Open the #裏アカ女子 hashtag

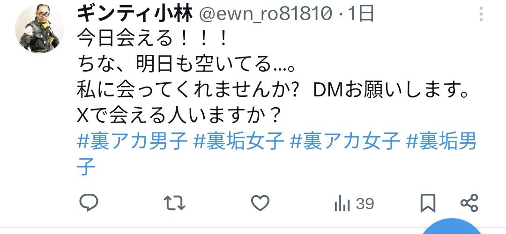point(345,142)
